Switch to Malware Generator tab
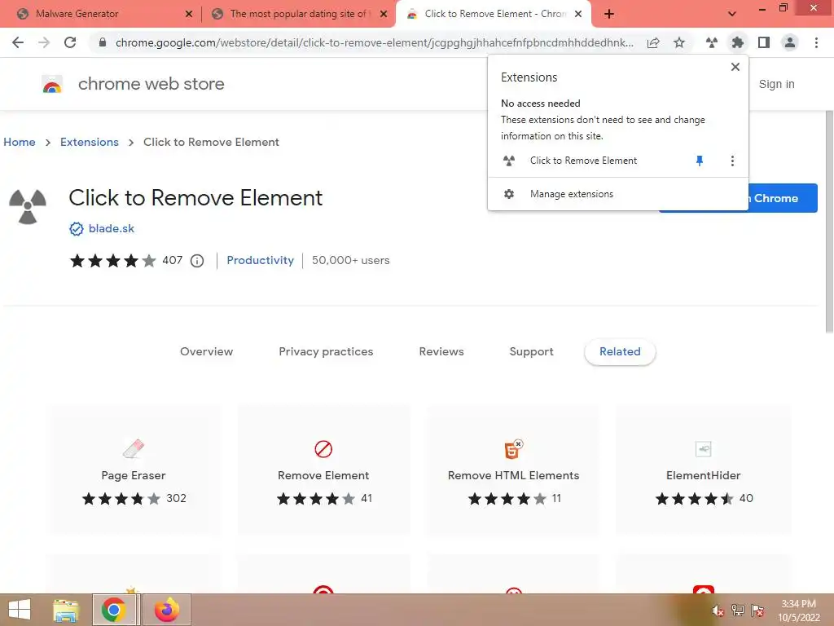 click(77, 14)
